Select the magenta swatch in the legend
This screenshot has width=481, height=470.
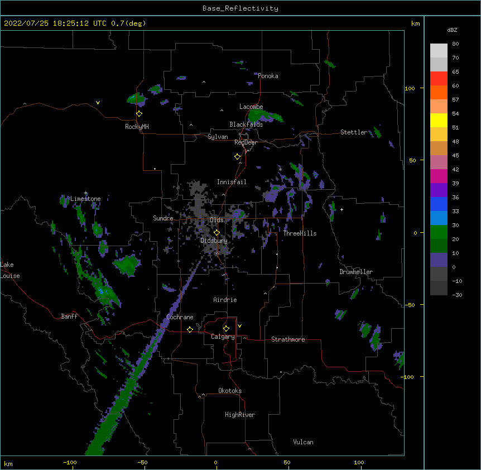click(439, 176)
